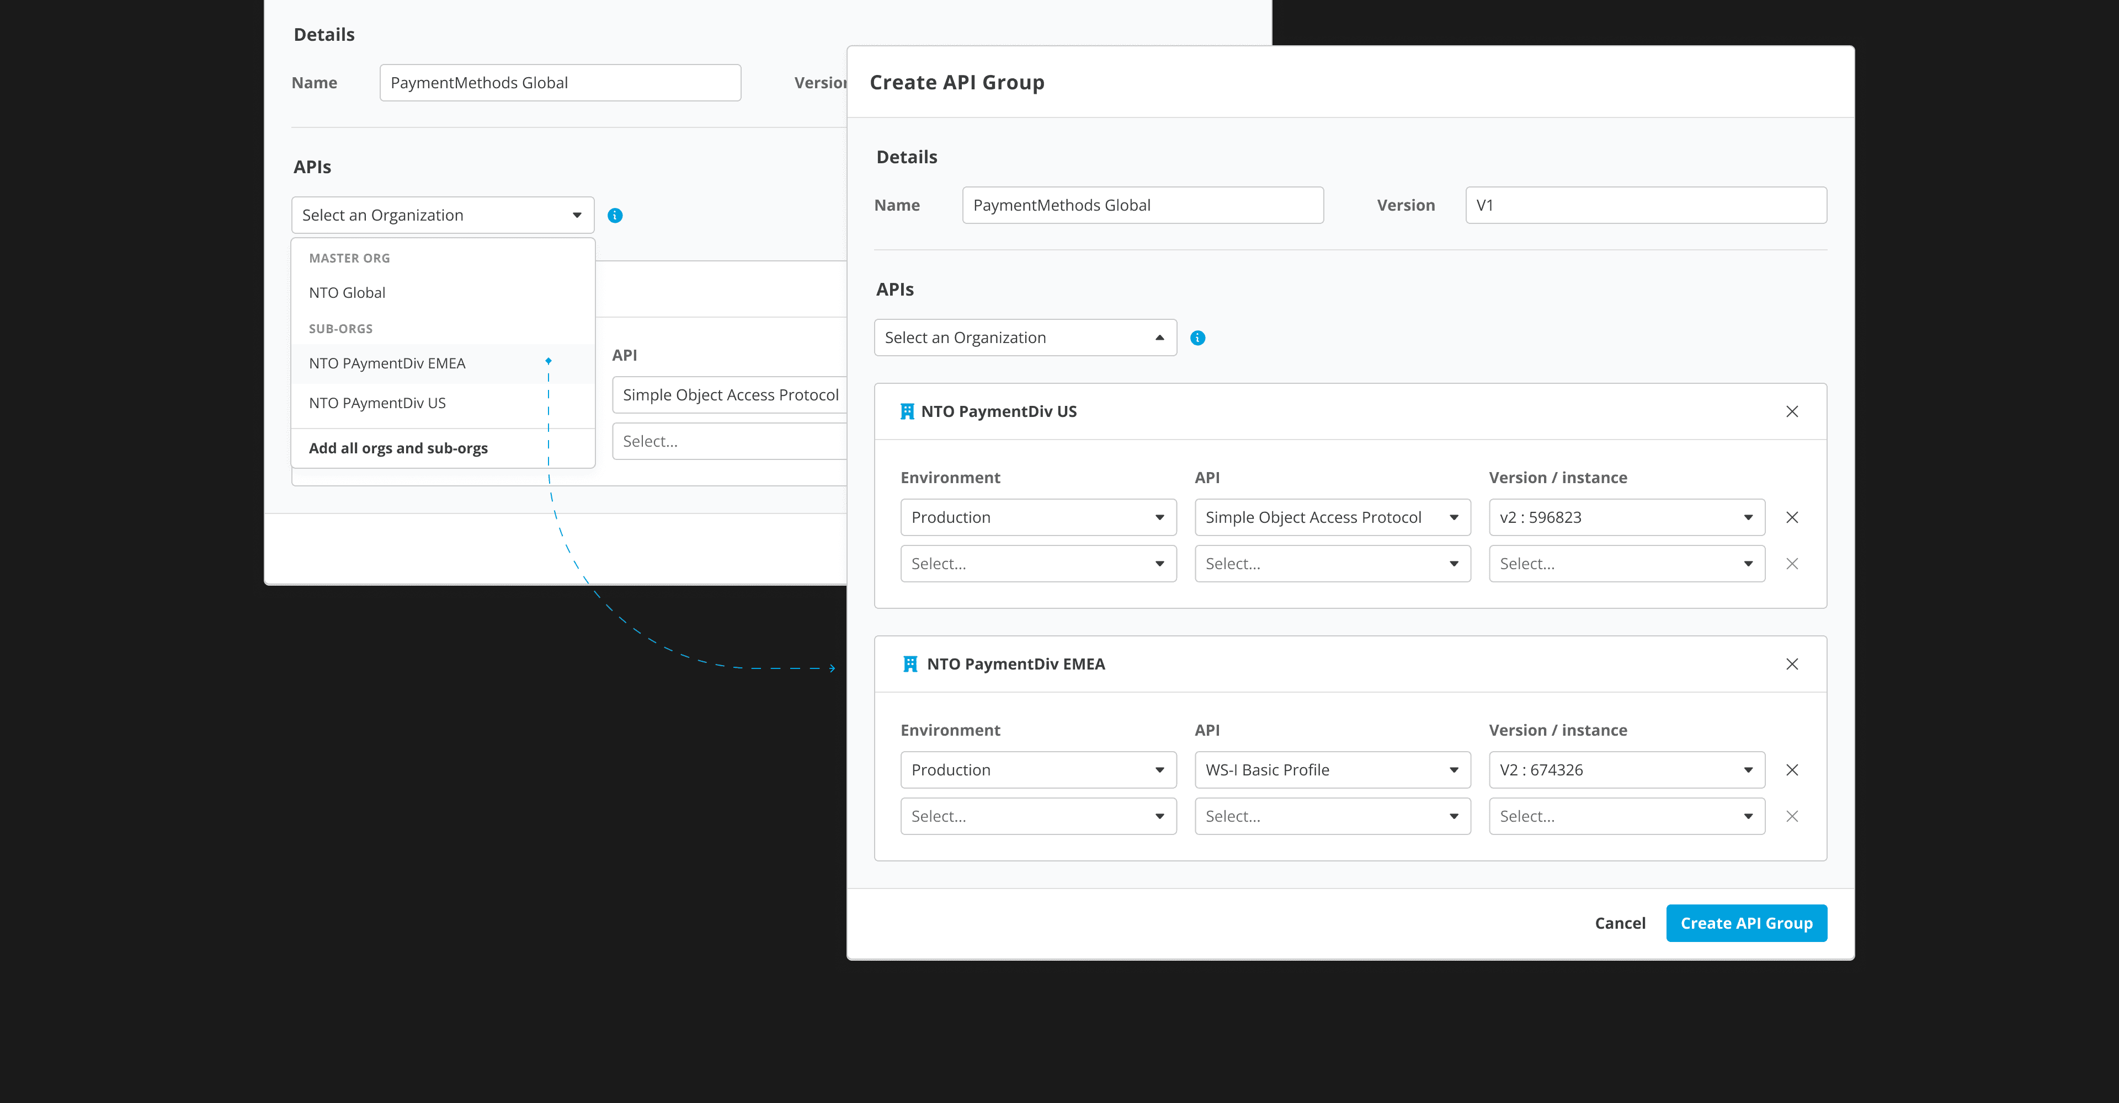
Task: Choose NTO PAymentDiv EMEA from sub-orgs
Action: tap(387, 363)
